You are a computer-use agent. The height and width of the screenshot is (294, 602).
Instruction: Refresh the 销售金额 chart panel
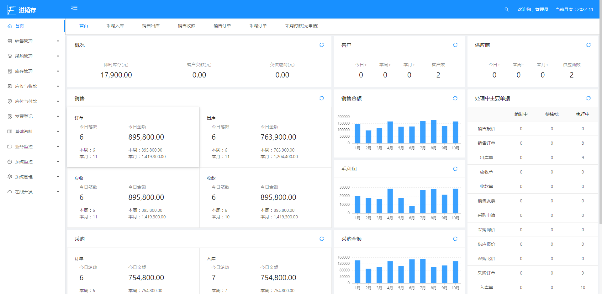coord(455,98)
